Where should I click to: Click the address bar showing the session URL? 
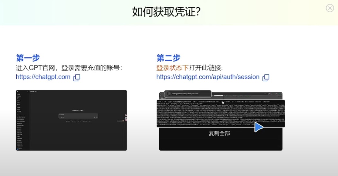click(x=188, y=94)
